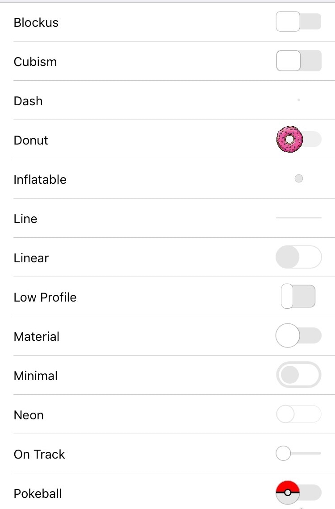Select the Inflatable list row label

pos(40,179)
